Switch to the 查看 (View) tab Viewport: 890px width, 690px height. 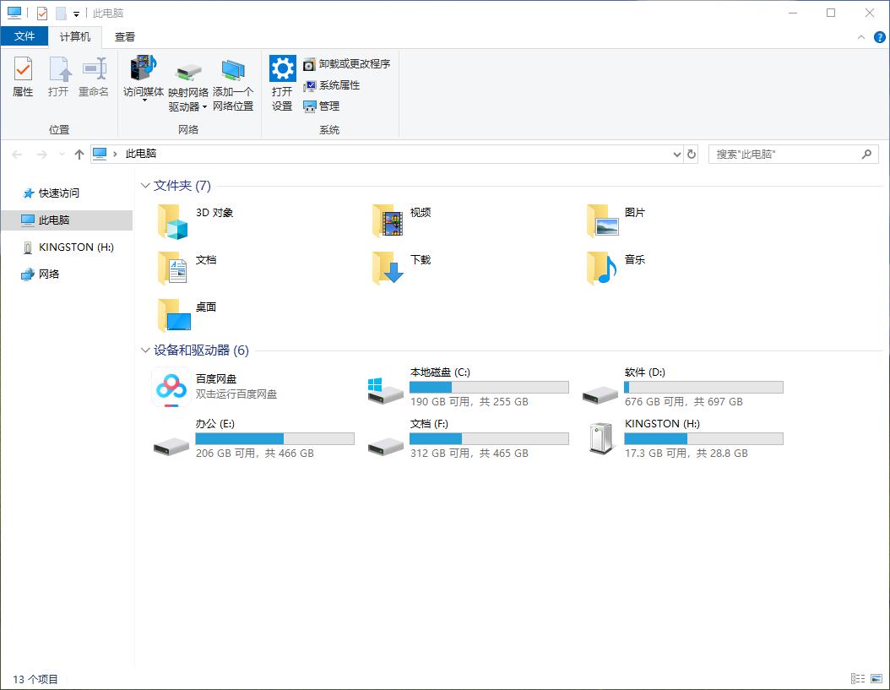pos(124,36)
